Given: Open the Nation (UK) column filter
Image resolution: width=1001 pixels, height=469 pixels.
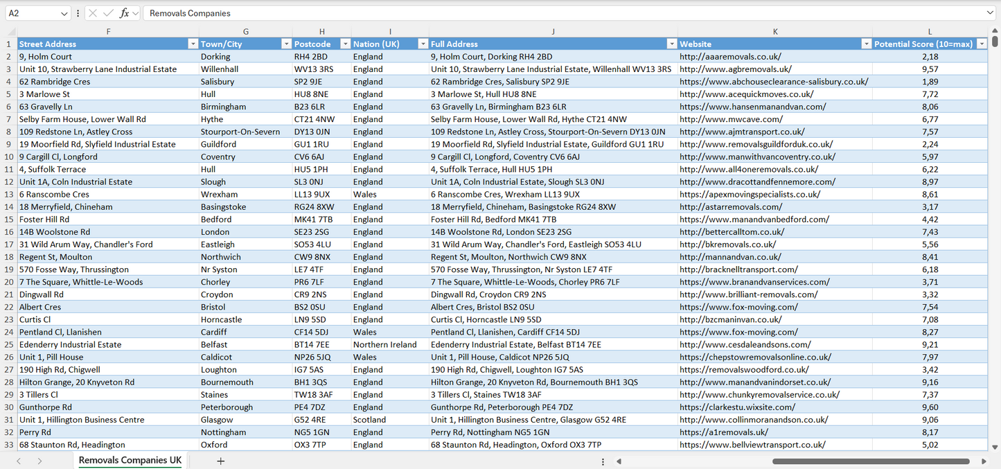Looking at the screenshot, I should (423, 43).
